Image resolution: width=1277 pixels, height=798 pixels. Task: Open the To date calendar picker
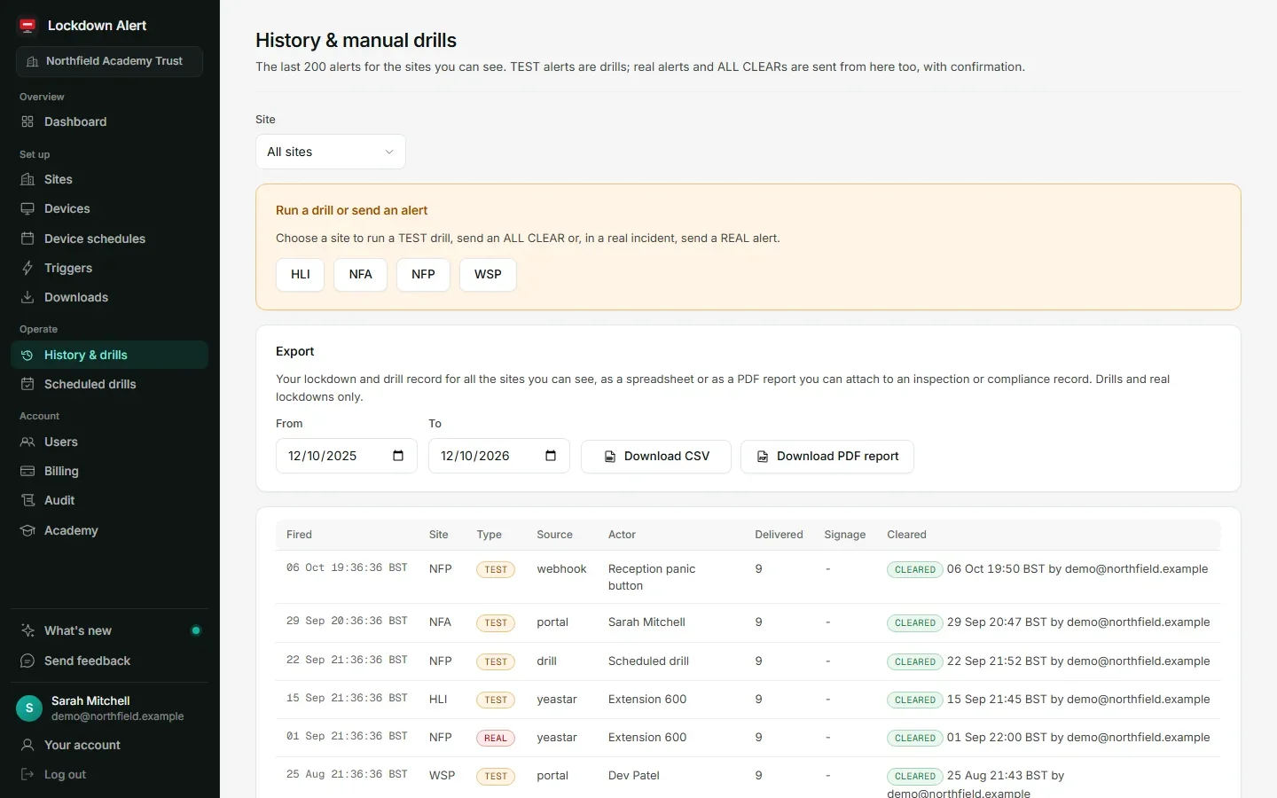pos(551,456)
